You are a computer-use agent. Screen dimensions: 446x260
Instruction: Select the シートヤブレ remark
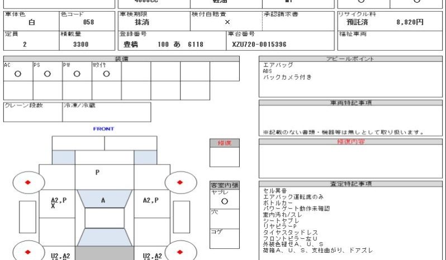pyautogui.click(x=281, y=221)
